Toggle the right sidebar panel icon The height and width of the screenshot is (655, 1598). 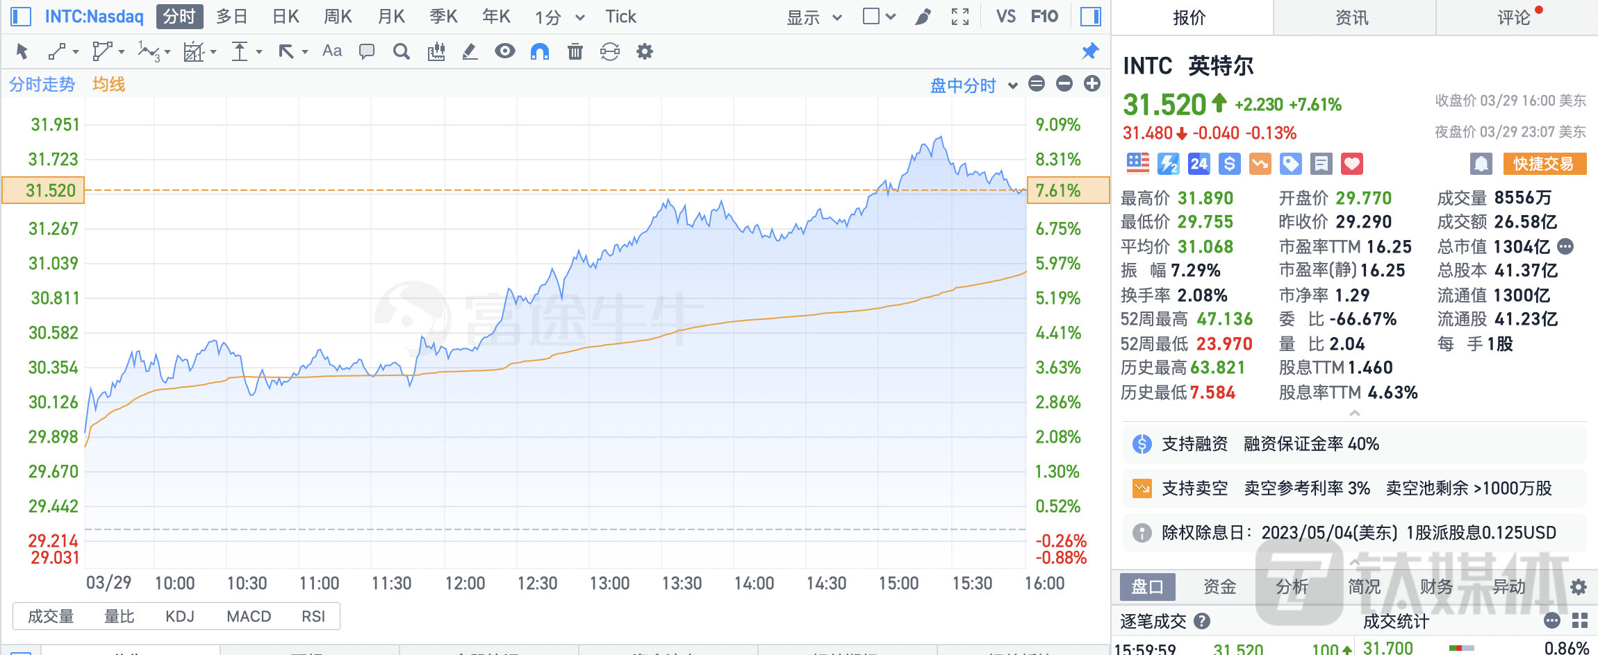click(x=1091, y=17)
